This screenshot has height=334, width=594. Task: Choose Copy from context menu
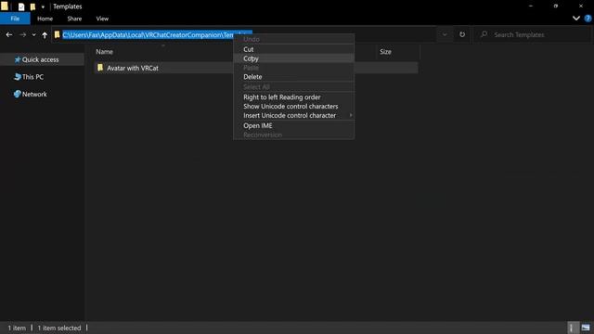[x=293, y=58]
